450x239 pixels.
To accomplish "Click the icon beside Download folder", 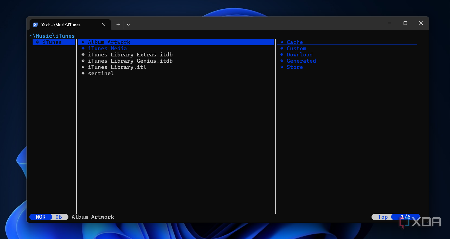I will click(282, 55).
